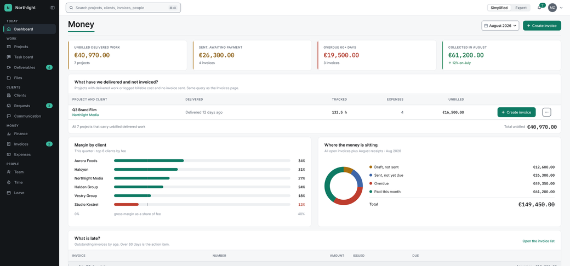Click the Expenses card icon
The image size is (570, 266).
pyautogui.click(x=9, y=154)
